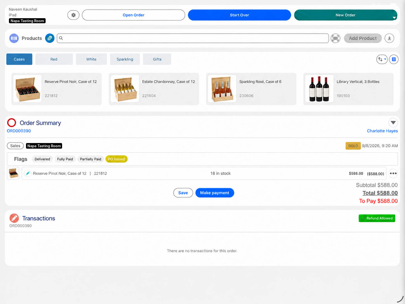Switch to list view icon

(394, 59)
